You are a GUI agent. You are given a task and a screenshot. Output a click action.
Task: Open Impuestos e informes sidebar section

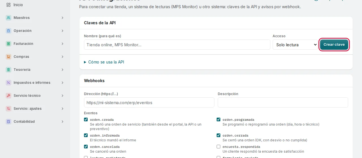[35, 83]
